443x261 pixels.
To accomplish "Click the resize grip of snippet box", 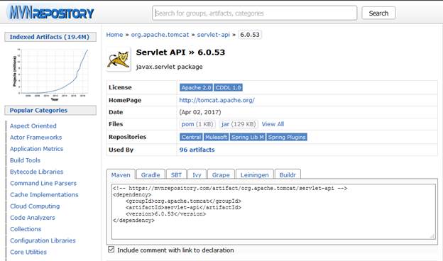I will tap(432, 236).
